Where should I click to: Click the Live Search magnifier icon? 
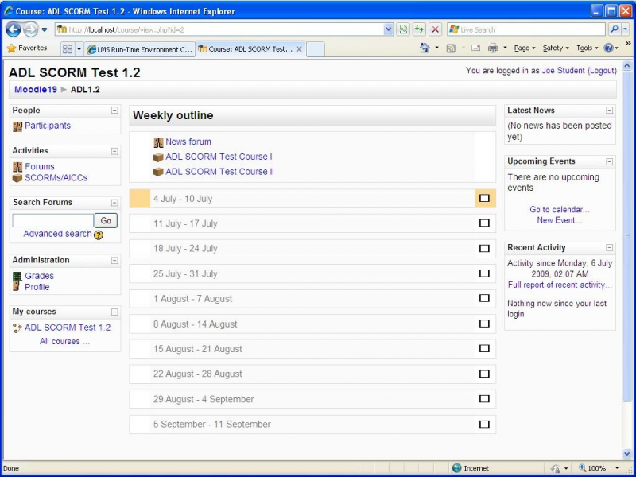point(615,29)
